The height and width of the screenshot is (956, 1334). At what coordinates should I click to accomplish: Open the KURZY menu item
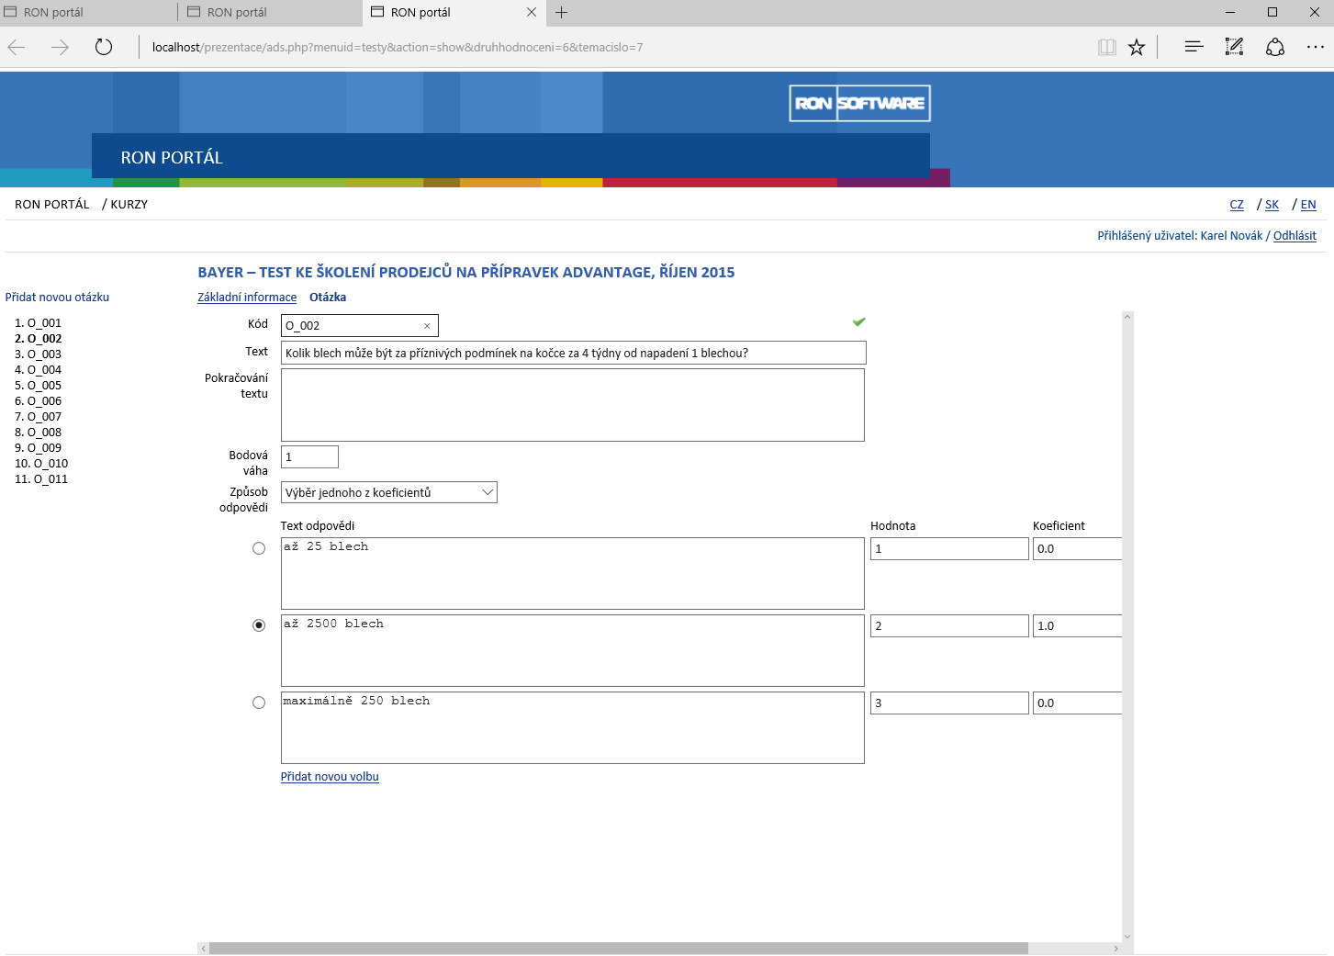129,205
